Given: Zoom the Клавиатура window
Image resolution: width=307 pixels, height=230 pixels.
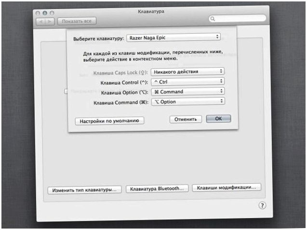Looking at the screenshot, I should pyautogui.click(x=52, y=13).
